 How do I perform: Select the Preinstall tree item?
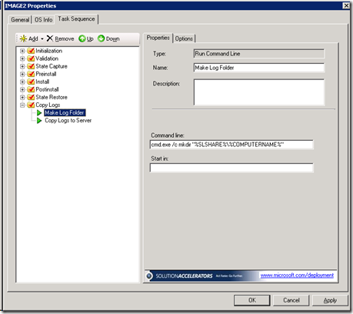coord(46,74)
